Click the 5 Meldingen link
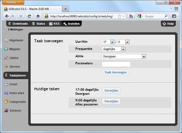The width and height of the screenshot is (182, 133). pos(15,29)
